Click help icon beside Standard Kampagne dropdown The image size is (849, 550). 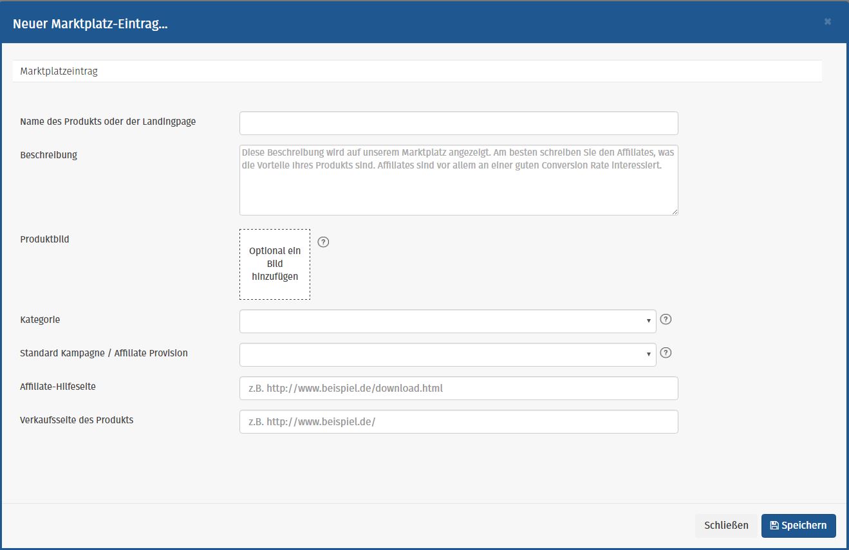tap(666, 353)
